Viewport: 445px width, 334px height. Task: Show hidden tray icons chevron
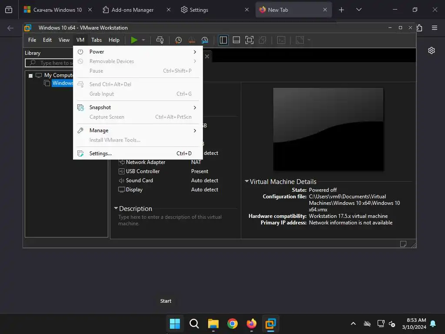click(353, 324)
